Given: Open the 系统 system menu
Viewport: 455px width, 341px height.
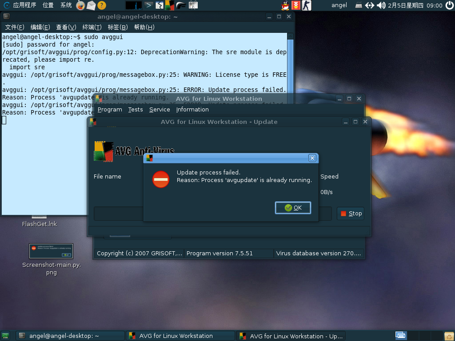Looking at the screenshot, I should [x=66, y=5].
